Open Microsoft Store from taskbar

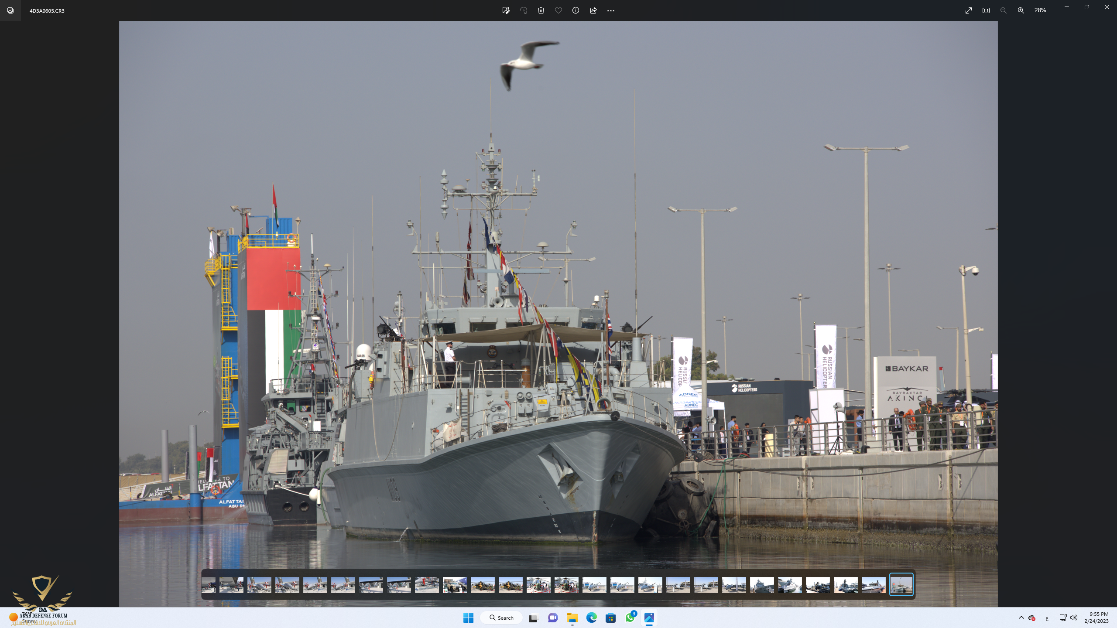(x=611, y=618)
